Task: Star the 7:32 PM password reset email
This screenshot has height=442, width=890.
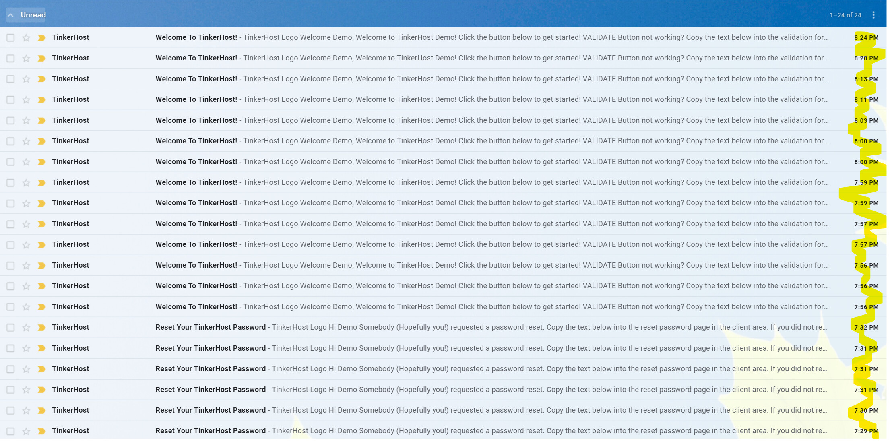Action: click(26, 327)
